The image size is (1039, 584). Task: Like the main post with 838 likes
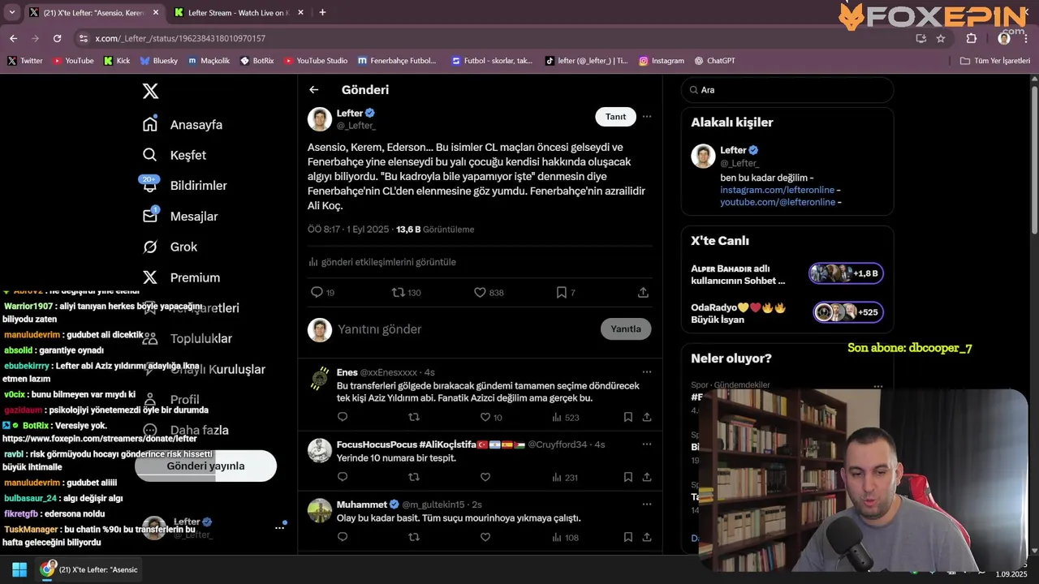(480, 292)
